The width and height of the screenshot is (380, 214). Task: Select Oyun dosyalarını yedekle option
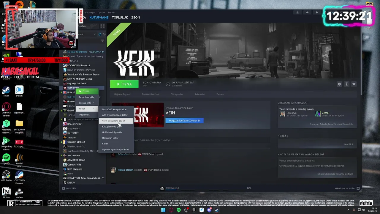point(116,150)
